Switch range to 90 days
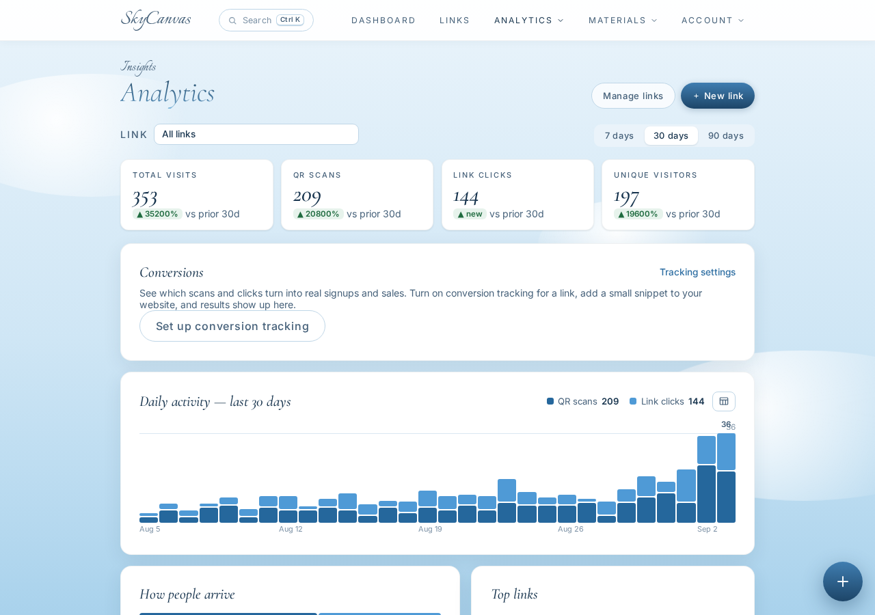 726,135
